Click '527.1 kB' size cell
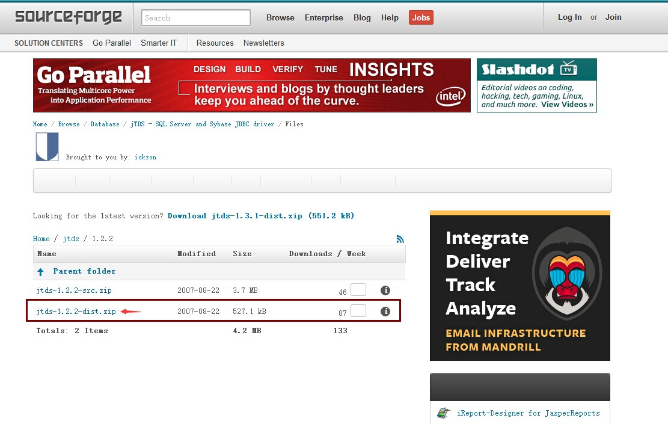Image resolution: width=668 pixels, height=424 pixels. (x=249, y=312)
